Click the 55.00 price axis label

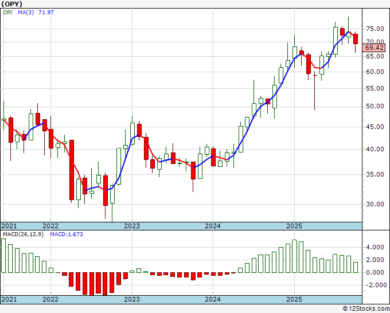(x=375, y=88)
